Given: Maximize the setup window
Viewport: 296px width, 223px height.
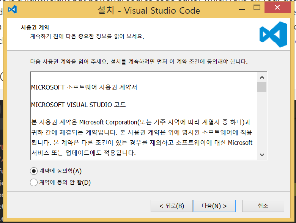Looking at the screenshot, I should tap(257, 8).
